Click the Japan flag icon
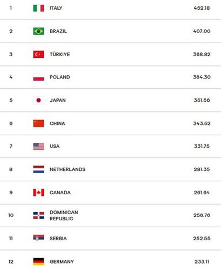 coord(38,100)
